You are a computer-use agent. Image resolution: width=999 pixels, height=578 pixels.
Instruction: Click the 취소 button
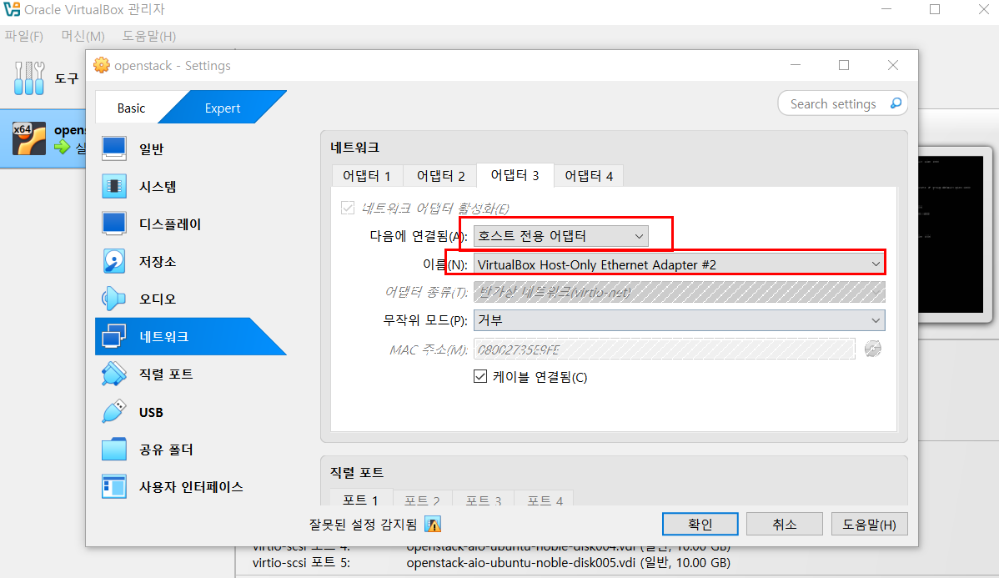coord(785,524)
